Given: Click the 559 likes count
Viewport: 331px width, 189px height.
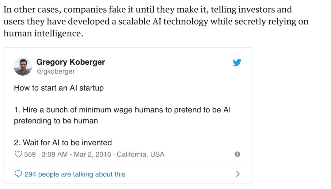Looking at the screenshot, I should click(x=30, y=154).
